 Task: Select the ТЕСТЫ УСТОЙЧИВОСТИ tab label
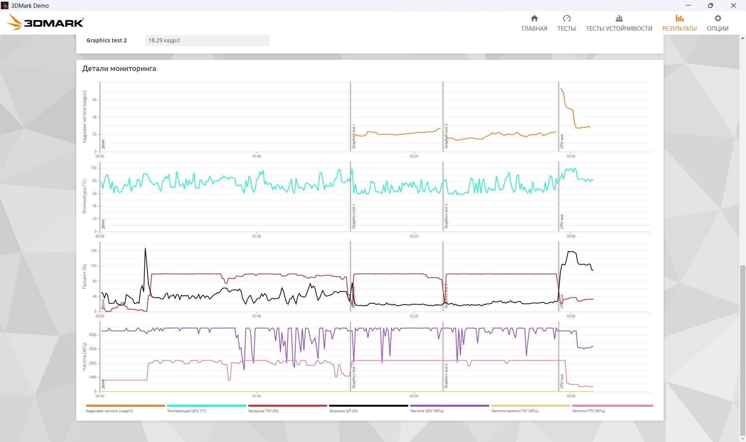pos(619,29)
